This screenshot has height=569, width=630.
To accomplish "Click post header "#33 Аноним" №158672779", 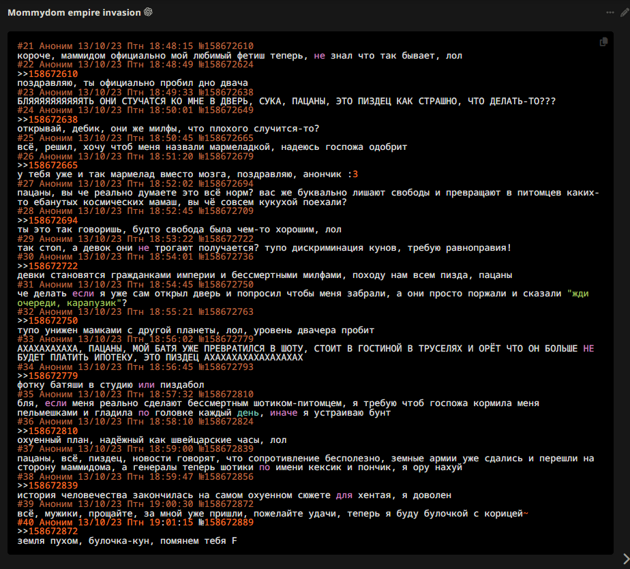I will click(x=136, y=339).
